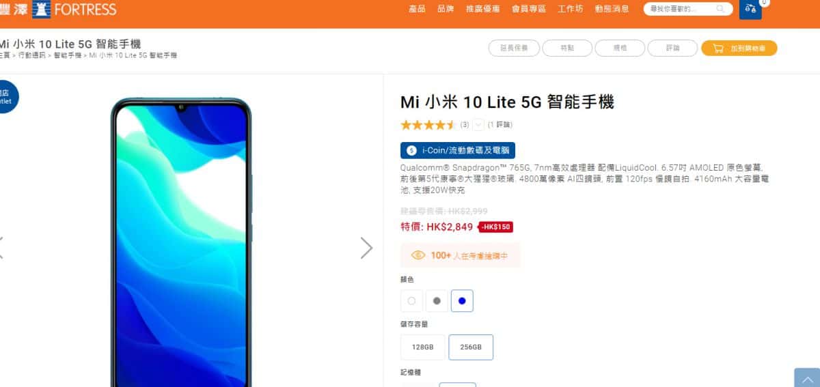The width and height of the screenshot is (820, 387).
Task: Select the grey color option
Action: (437, 300)
